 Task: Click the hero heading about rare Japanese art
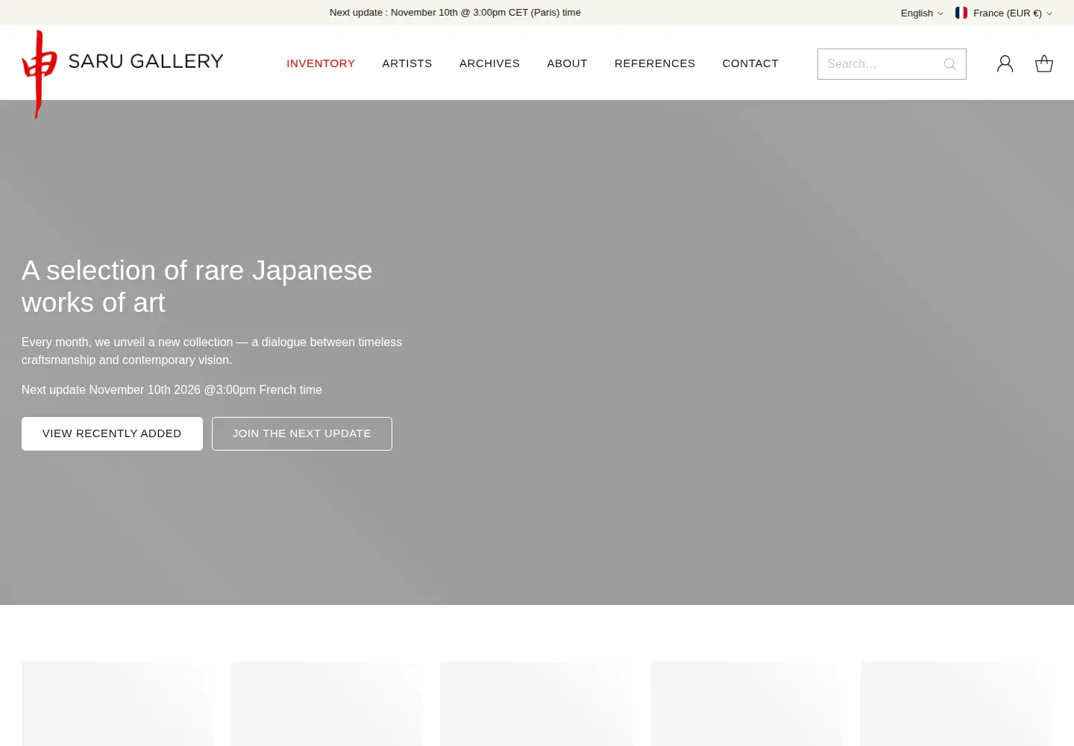197,286
